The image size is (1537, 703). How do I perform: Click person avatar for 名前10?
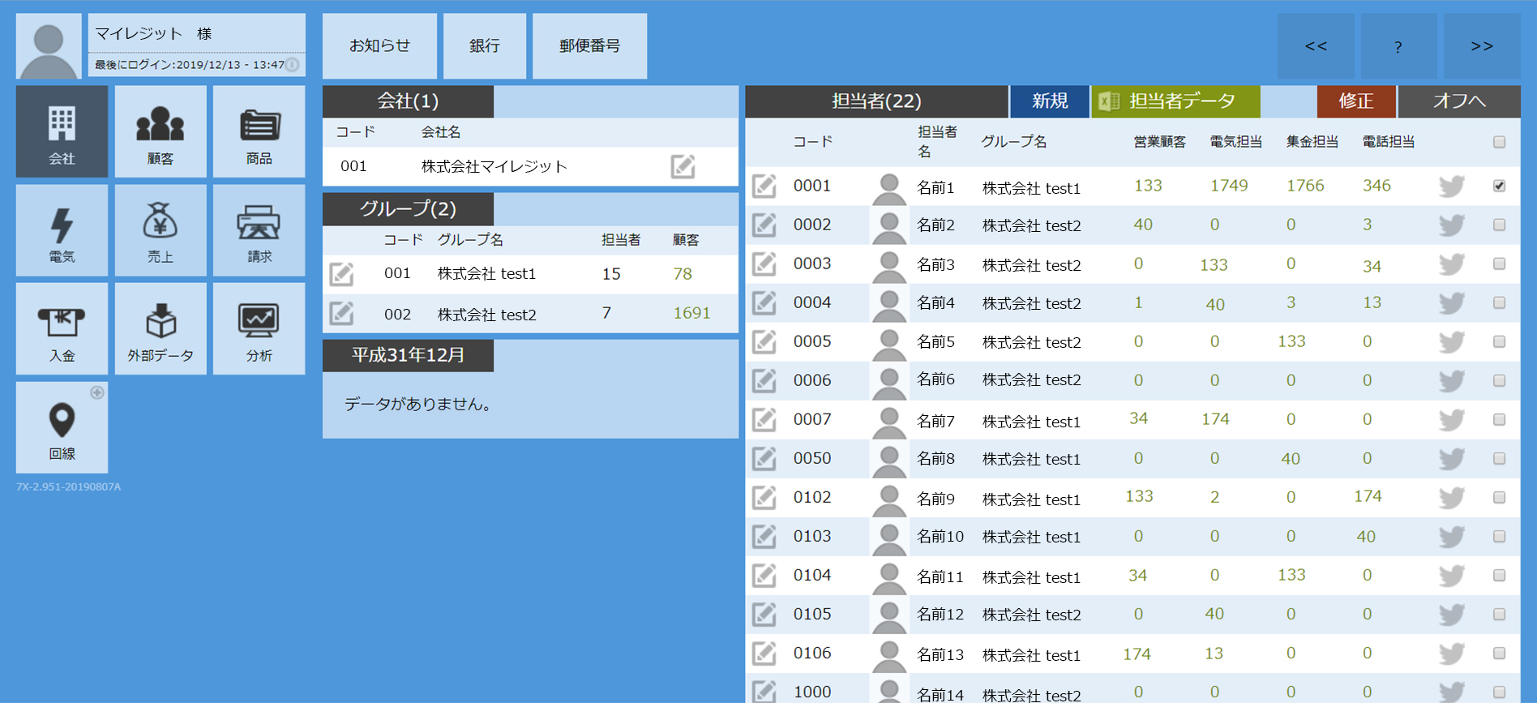888,538
